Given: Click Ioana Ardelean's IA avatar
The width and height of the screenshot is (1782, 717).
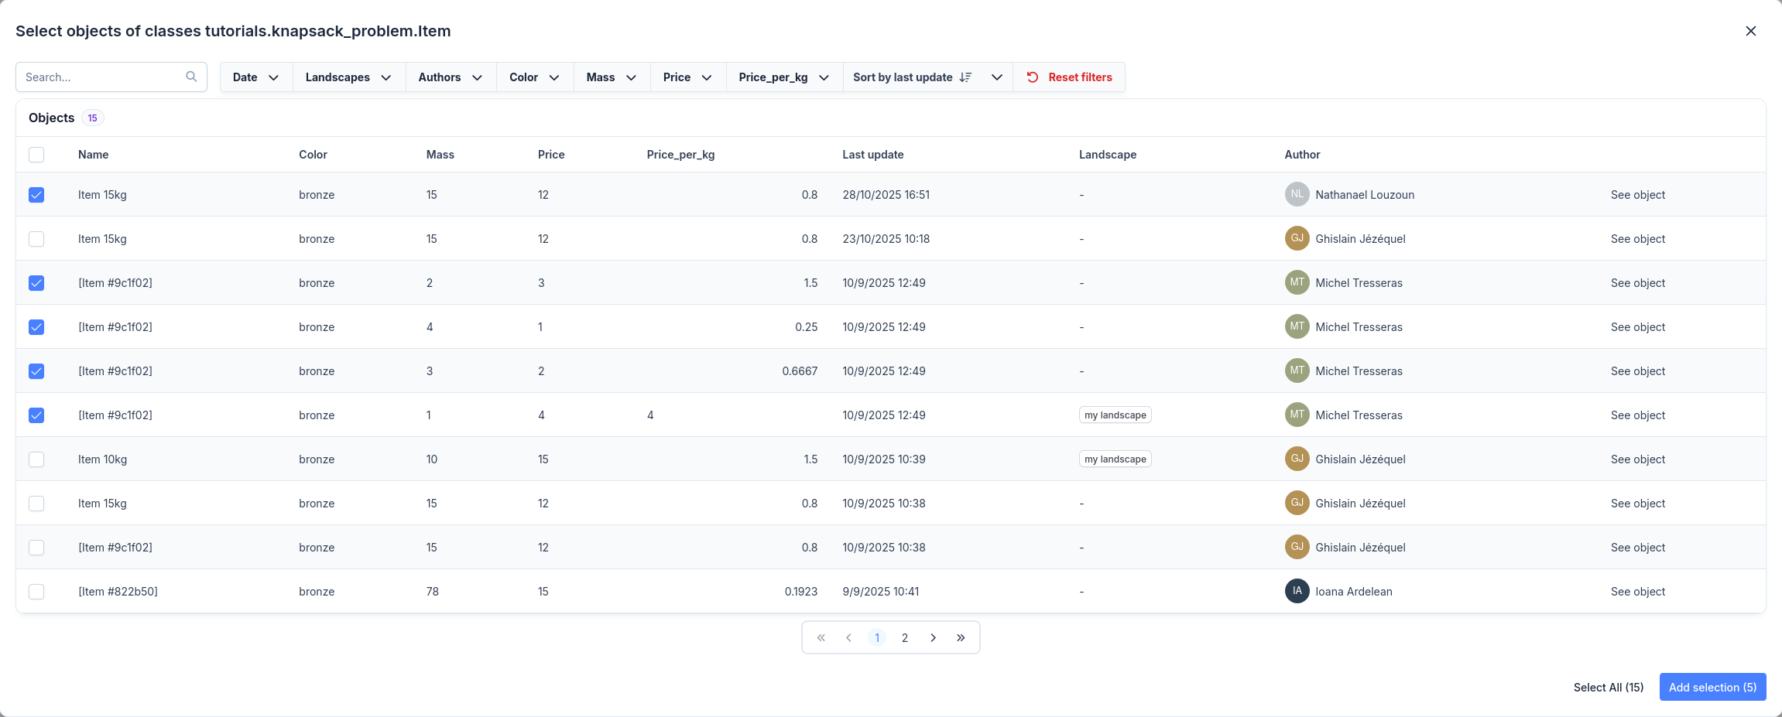Looking at the screenshot, I should coord(1297,592).
